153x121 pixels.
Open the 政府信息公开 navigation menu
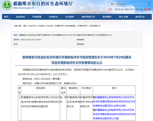click(88, 17)
